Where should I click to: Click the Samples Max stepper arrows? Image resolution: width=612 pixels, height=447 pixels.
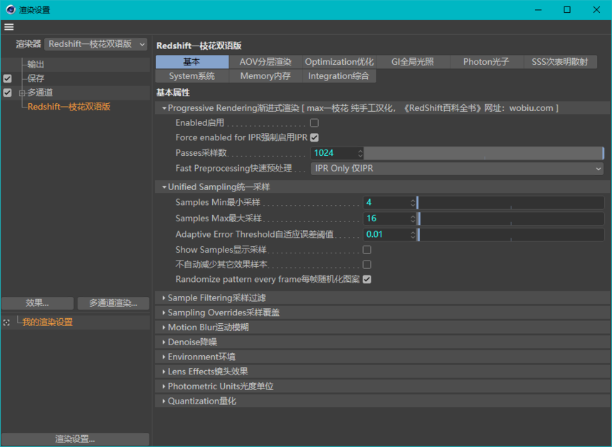pos(413,219)
